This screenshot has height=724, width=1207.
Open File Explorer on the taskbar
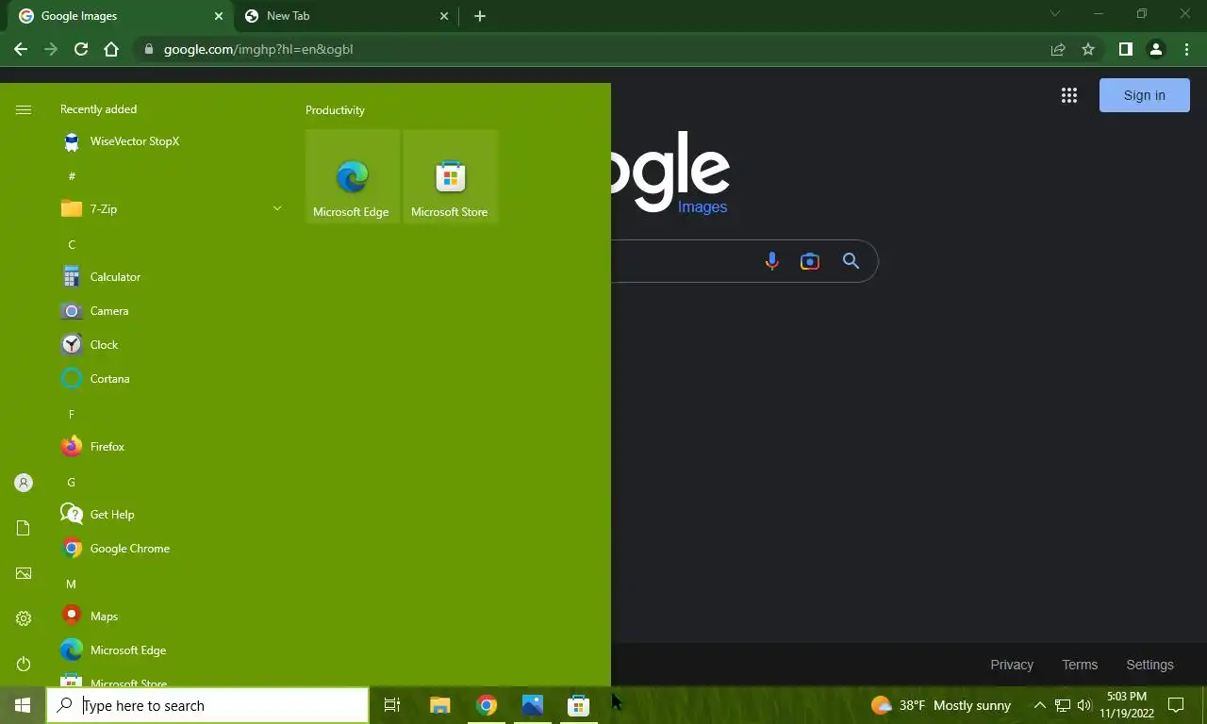439,705
